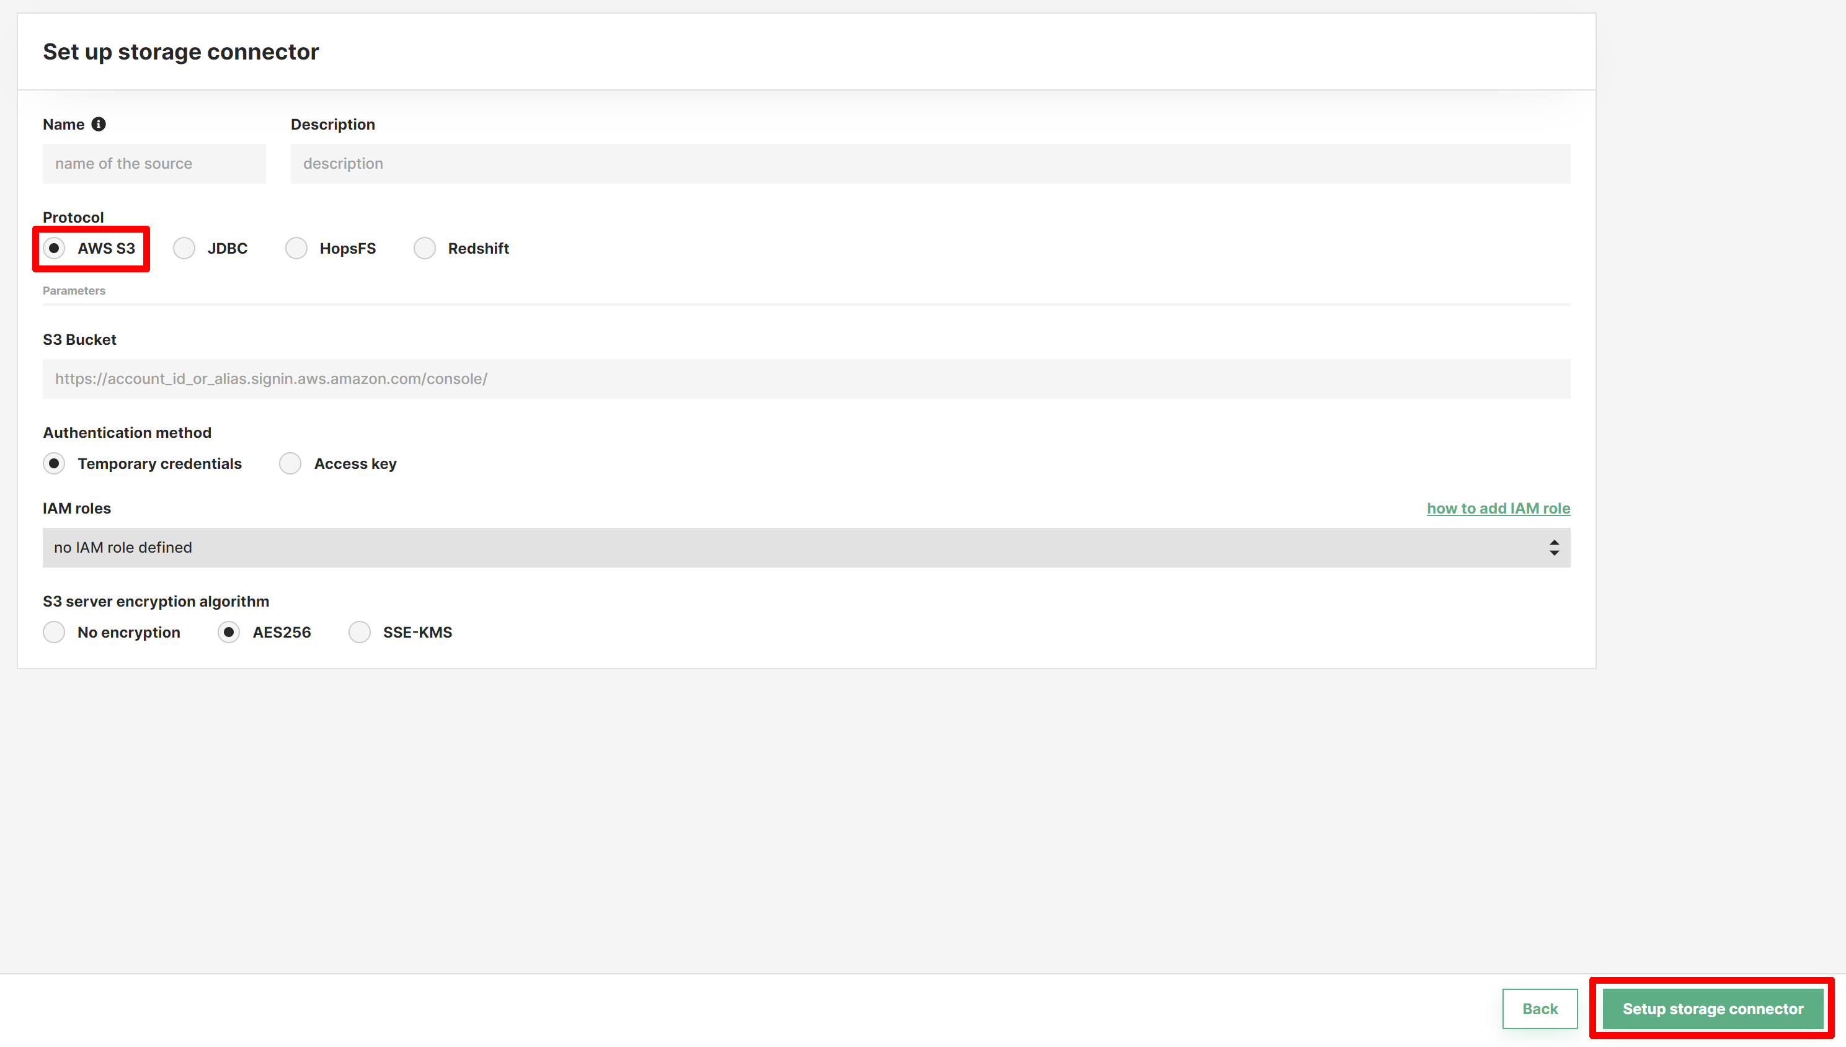Enable No encryption server algorithm
The height and width of the screenshot is (1047, 1846).
point(53,633)
